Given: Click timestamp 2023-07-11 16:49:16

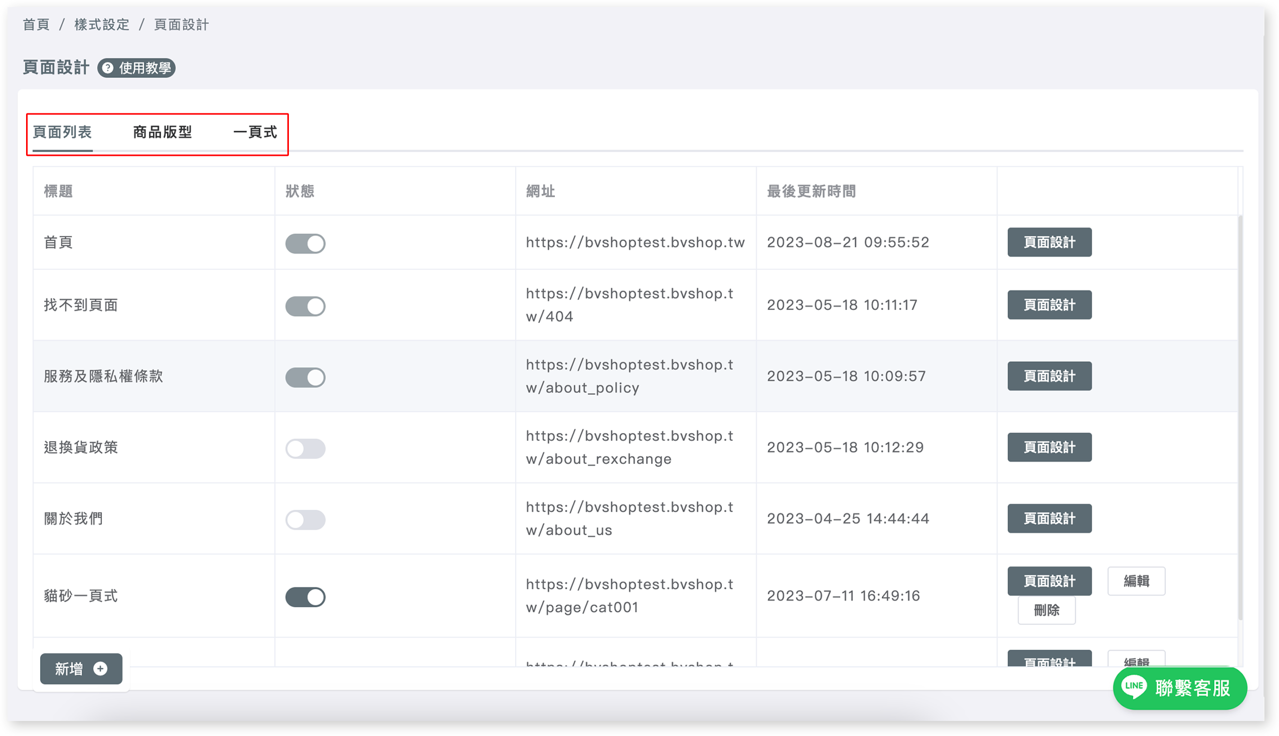Looking at the screenshot, I should 843,596.
